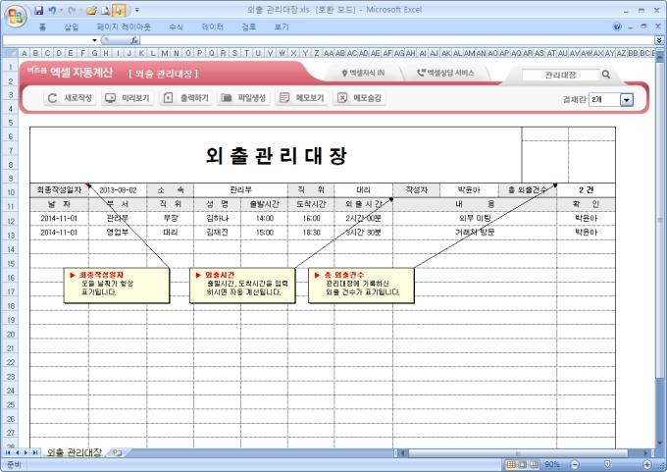This screenshot has width=667, height=472.
Task: Select the 2 건 total count cell
Action: [x=587, y=190]
